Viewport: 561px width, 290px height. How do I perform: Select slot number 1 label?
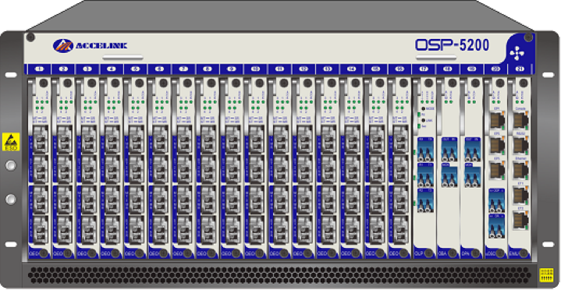(39, 69)
